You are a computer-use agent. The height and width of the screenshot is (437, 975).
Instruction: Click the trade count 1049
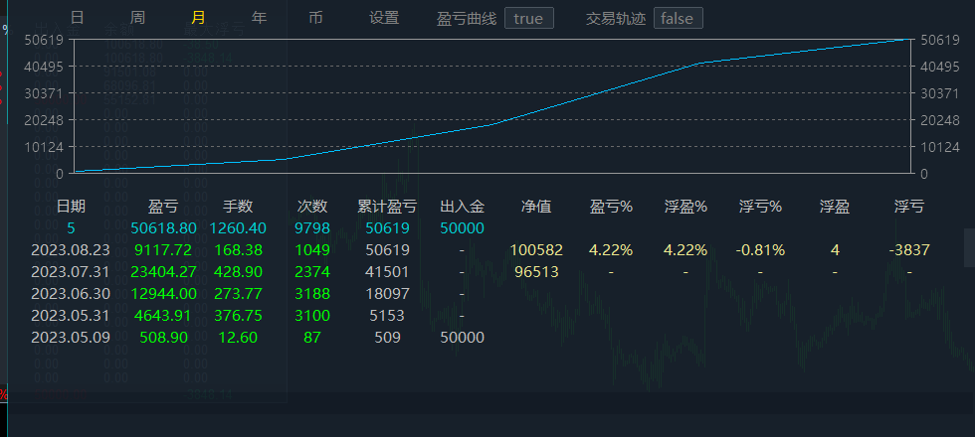312,250
